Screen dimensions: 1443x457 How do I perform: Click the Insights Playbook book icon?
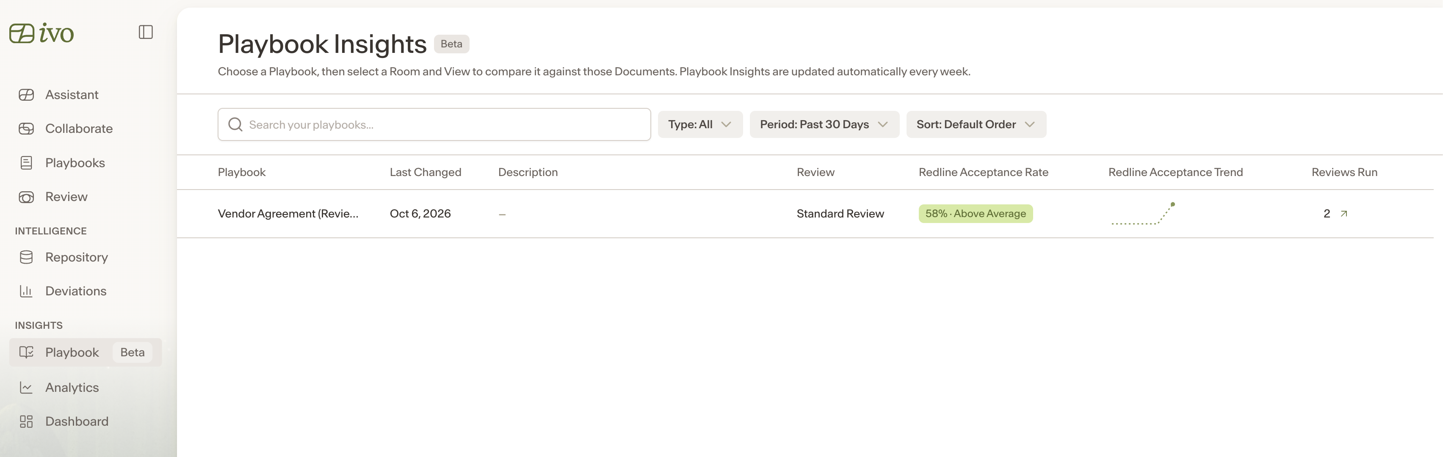pos(26,352)
